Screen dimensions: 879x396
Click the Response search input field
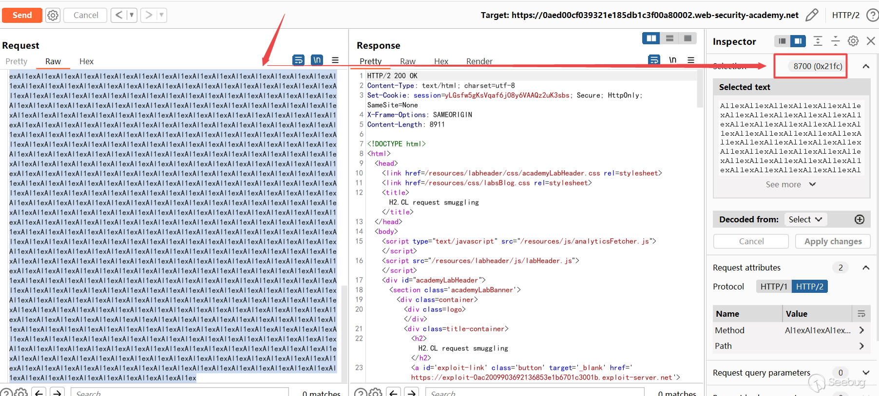[534, 392]
